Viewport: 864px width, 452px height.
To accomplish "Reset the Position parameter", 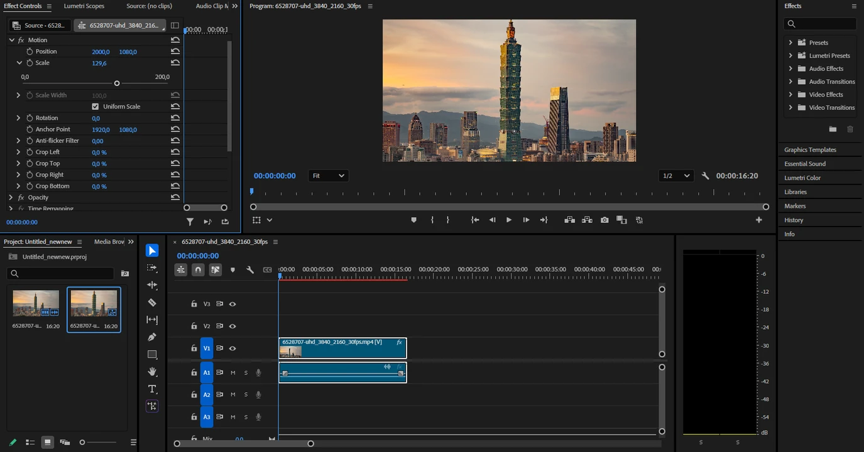I will coord(175,51).
